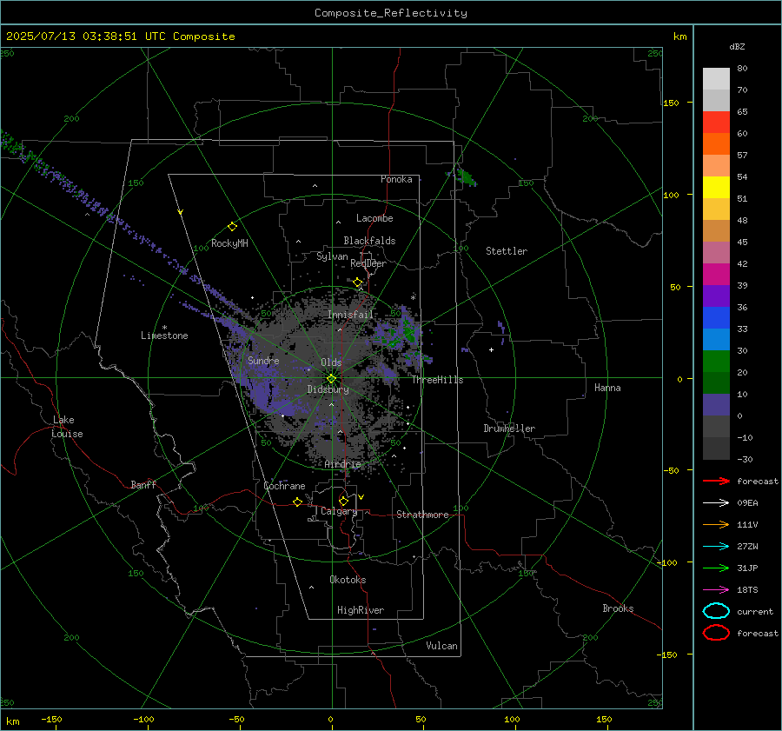Viewport: 782px width, 731px height.
Task: Click the Hanna town label
Action: coord(607,388)
